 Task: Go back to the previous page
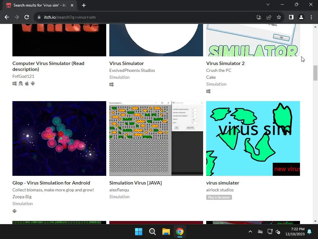coord(7,17)
